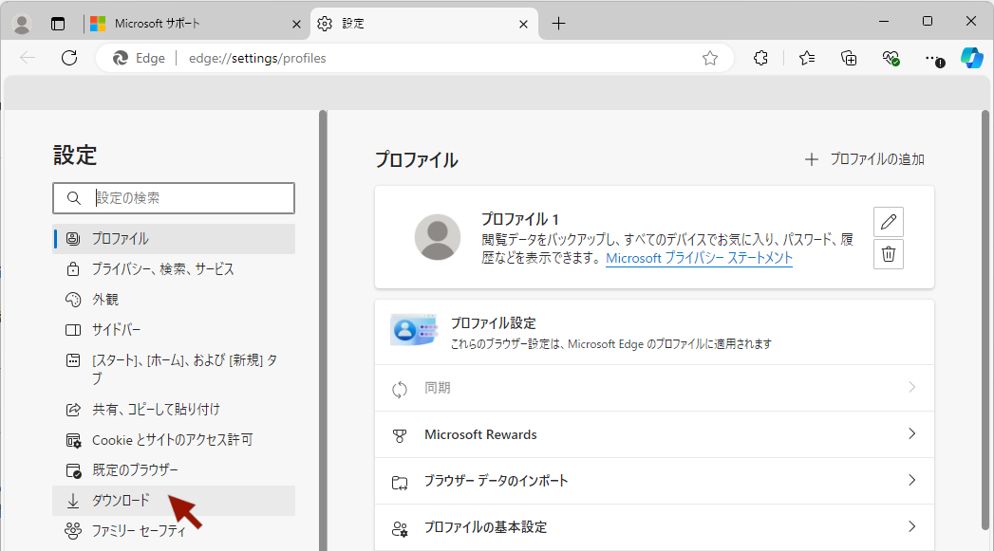Image resolution: width=994 pixels, height=551 pixels.
Task: Click the page vertical scrollbar
Action: [x=985, y=320]
